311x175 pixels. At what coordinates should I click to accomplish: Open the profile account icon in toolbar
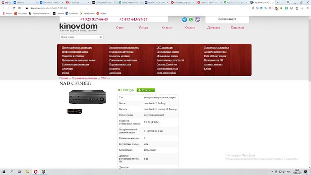(x=297, y=8)
